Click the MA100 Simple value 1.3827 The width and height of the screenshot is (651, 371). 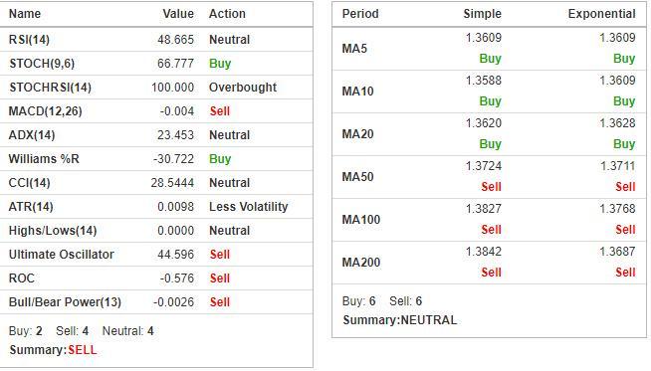tap(483, 209)
